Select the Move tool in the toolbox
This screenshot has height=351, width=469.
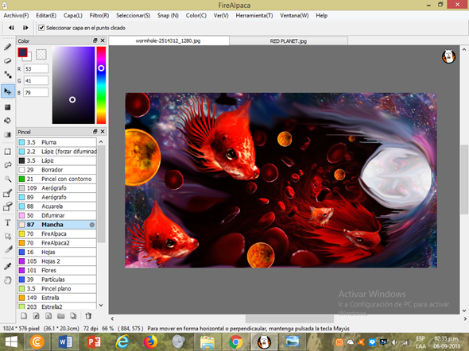point(7,91)
